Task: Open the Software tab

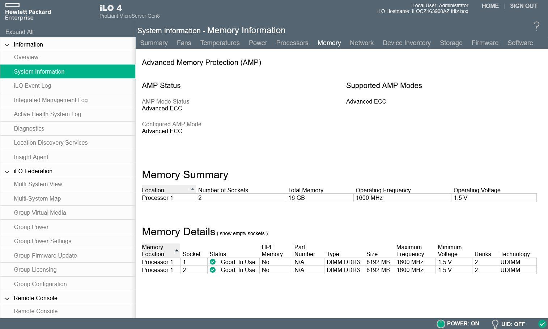Action: pos(520,43)
